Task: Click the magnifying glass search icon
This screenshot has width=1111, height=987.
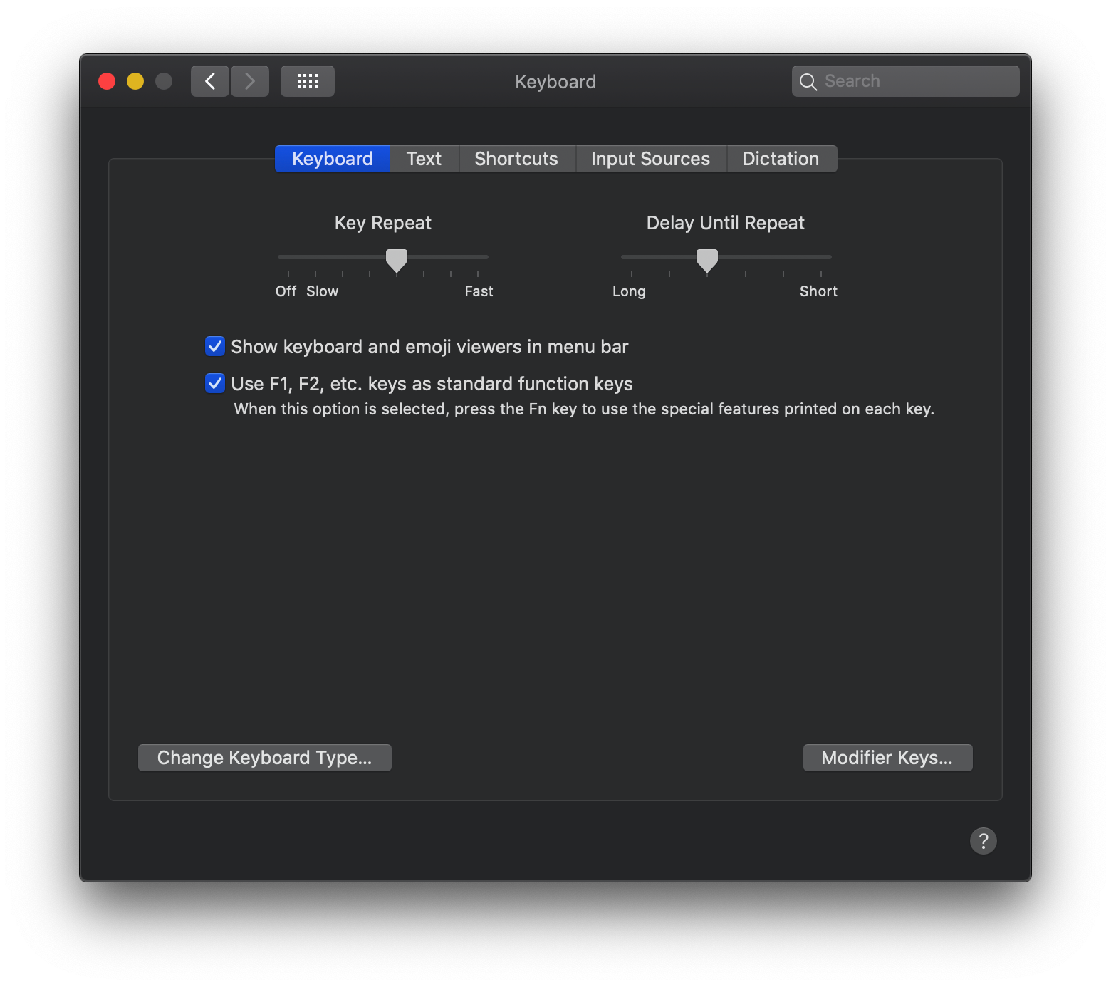Action: pos(808,82)
